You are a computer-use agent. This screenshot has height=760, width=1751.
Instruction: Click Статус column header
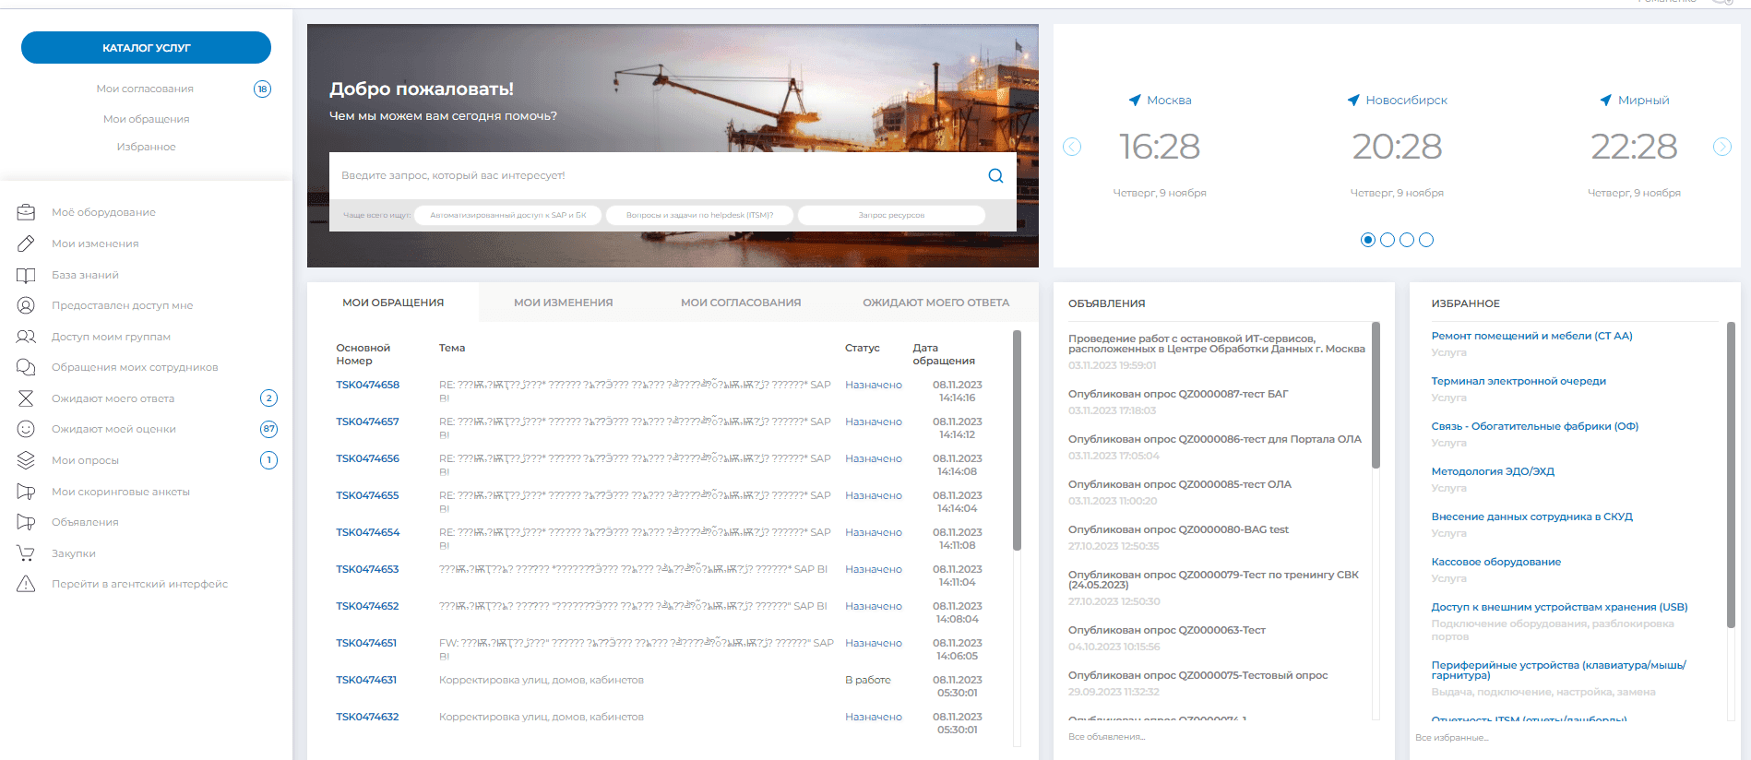(862, 348)
